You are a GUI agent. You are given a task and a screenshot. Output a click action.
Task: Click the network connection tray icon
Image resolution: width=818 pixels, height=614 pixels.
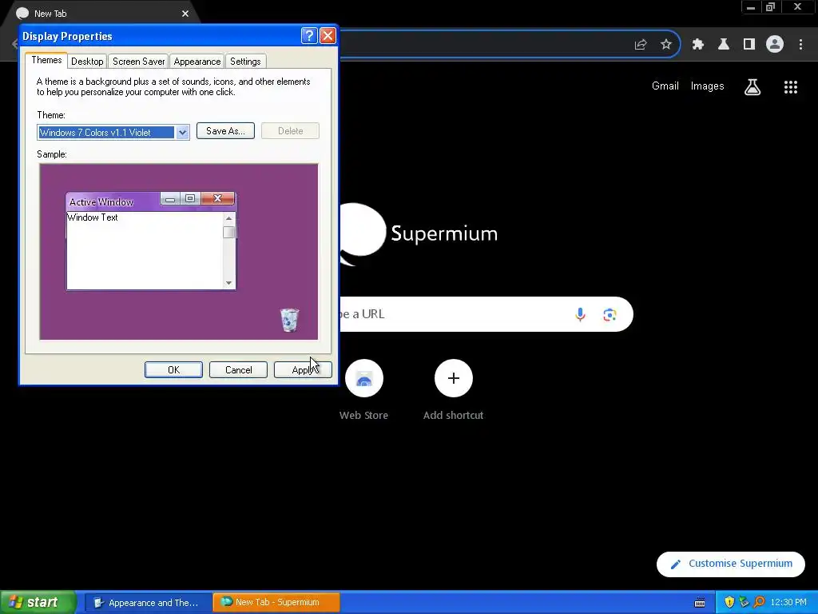(744, 602)
